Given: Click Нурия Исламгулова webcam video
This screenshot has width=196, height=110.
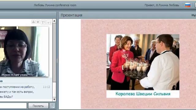Looking at the screenshot, I should 24,51.
